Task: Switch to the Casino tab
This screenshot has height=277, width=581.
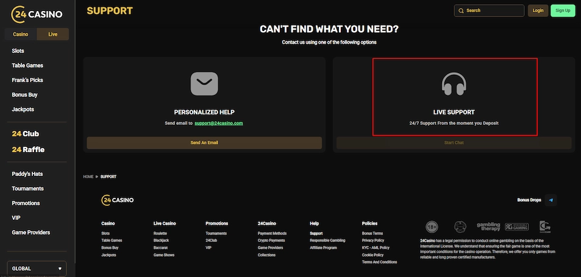Action: [x=21, y=34]
